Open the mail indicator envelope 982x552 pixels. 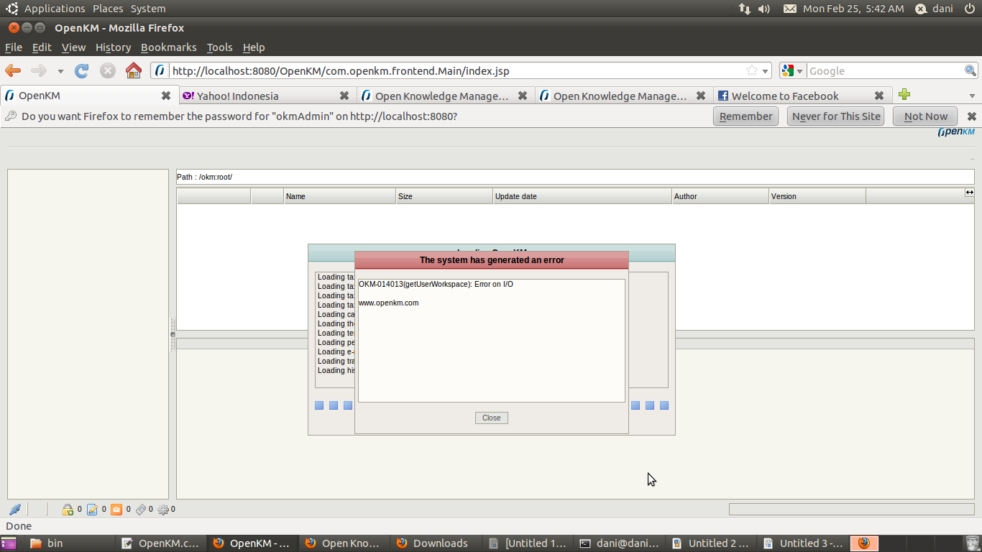(789, 9)
